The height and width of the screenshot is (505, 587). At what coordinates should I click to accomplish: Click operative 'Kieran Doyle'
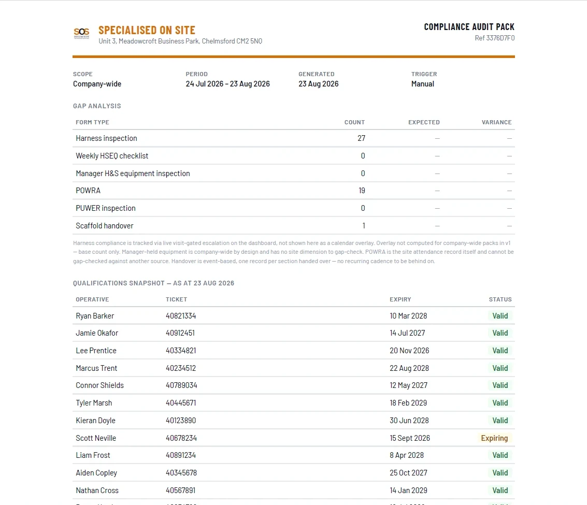(95, 421)
